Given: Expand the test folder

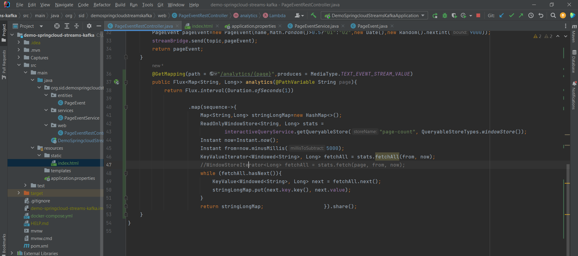Looking at the screenshot, I should tap(26, 186).
